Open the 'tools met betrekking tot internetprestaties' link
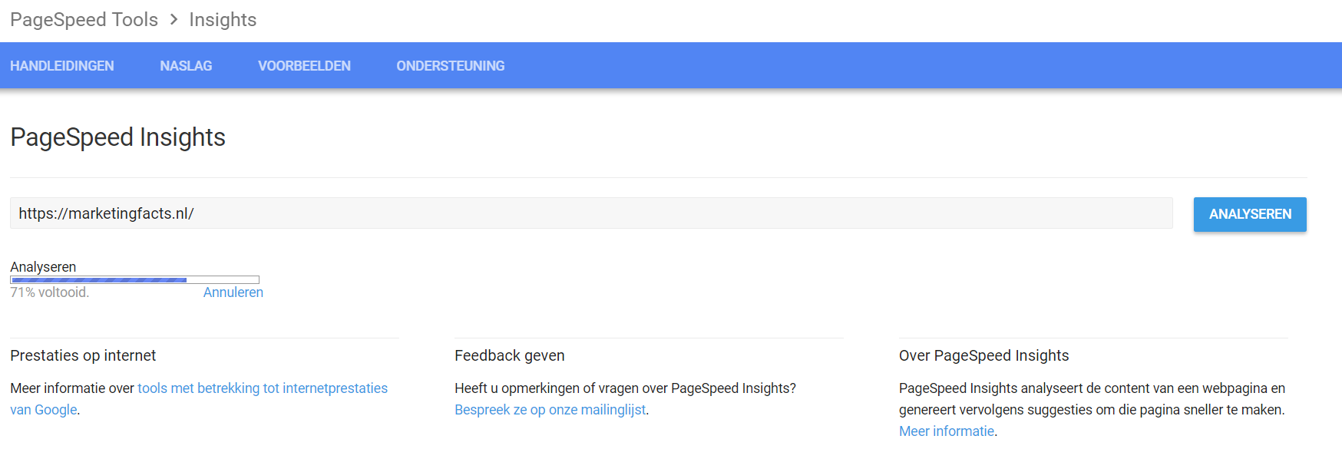 point(263,388)
